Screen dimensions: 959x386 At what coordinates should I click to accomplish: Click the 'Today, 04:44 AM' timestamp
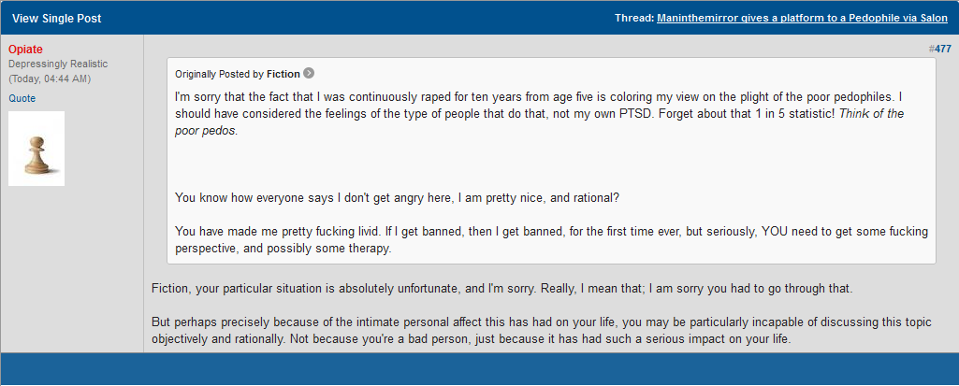tap(49, 79)
